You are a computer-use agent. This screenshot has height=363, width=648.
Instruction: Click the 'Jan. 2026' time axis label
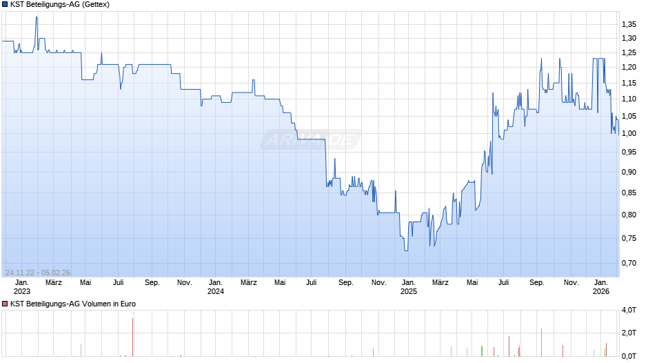(x=601, y=287)
